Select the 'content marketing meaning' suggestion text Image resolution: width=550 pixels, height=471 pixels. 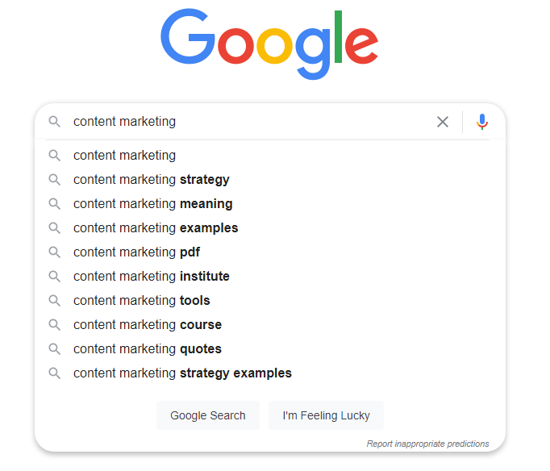(x=153, y=204)
